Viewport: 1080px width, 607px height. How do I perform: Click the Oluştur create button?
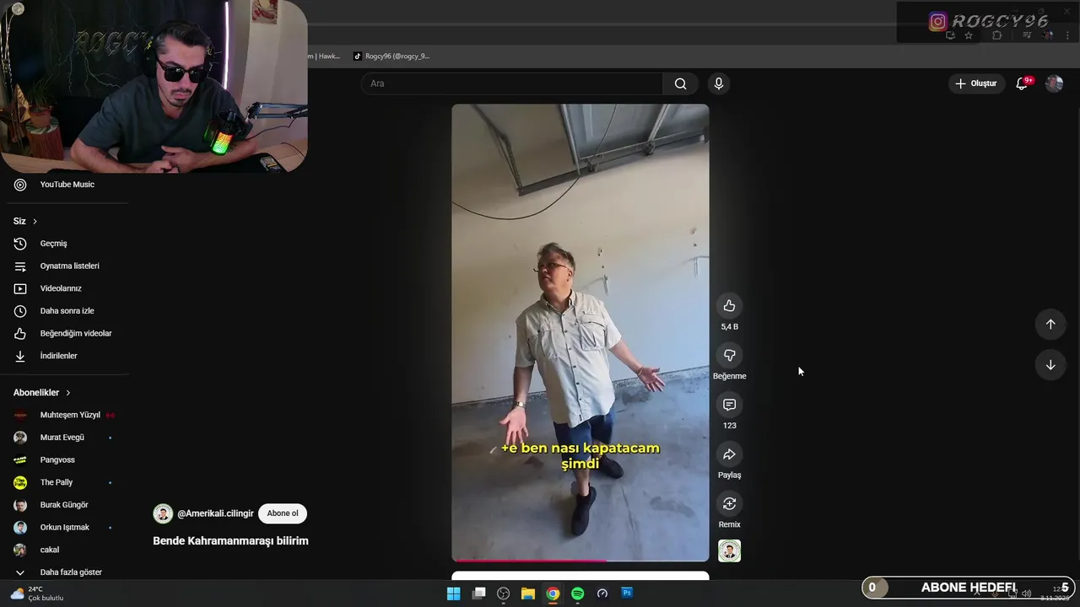click(975, 83)
